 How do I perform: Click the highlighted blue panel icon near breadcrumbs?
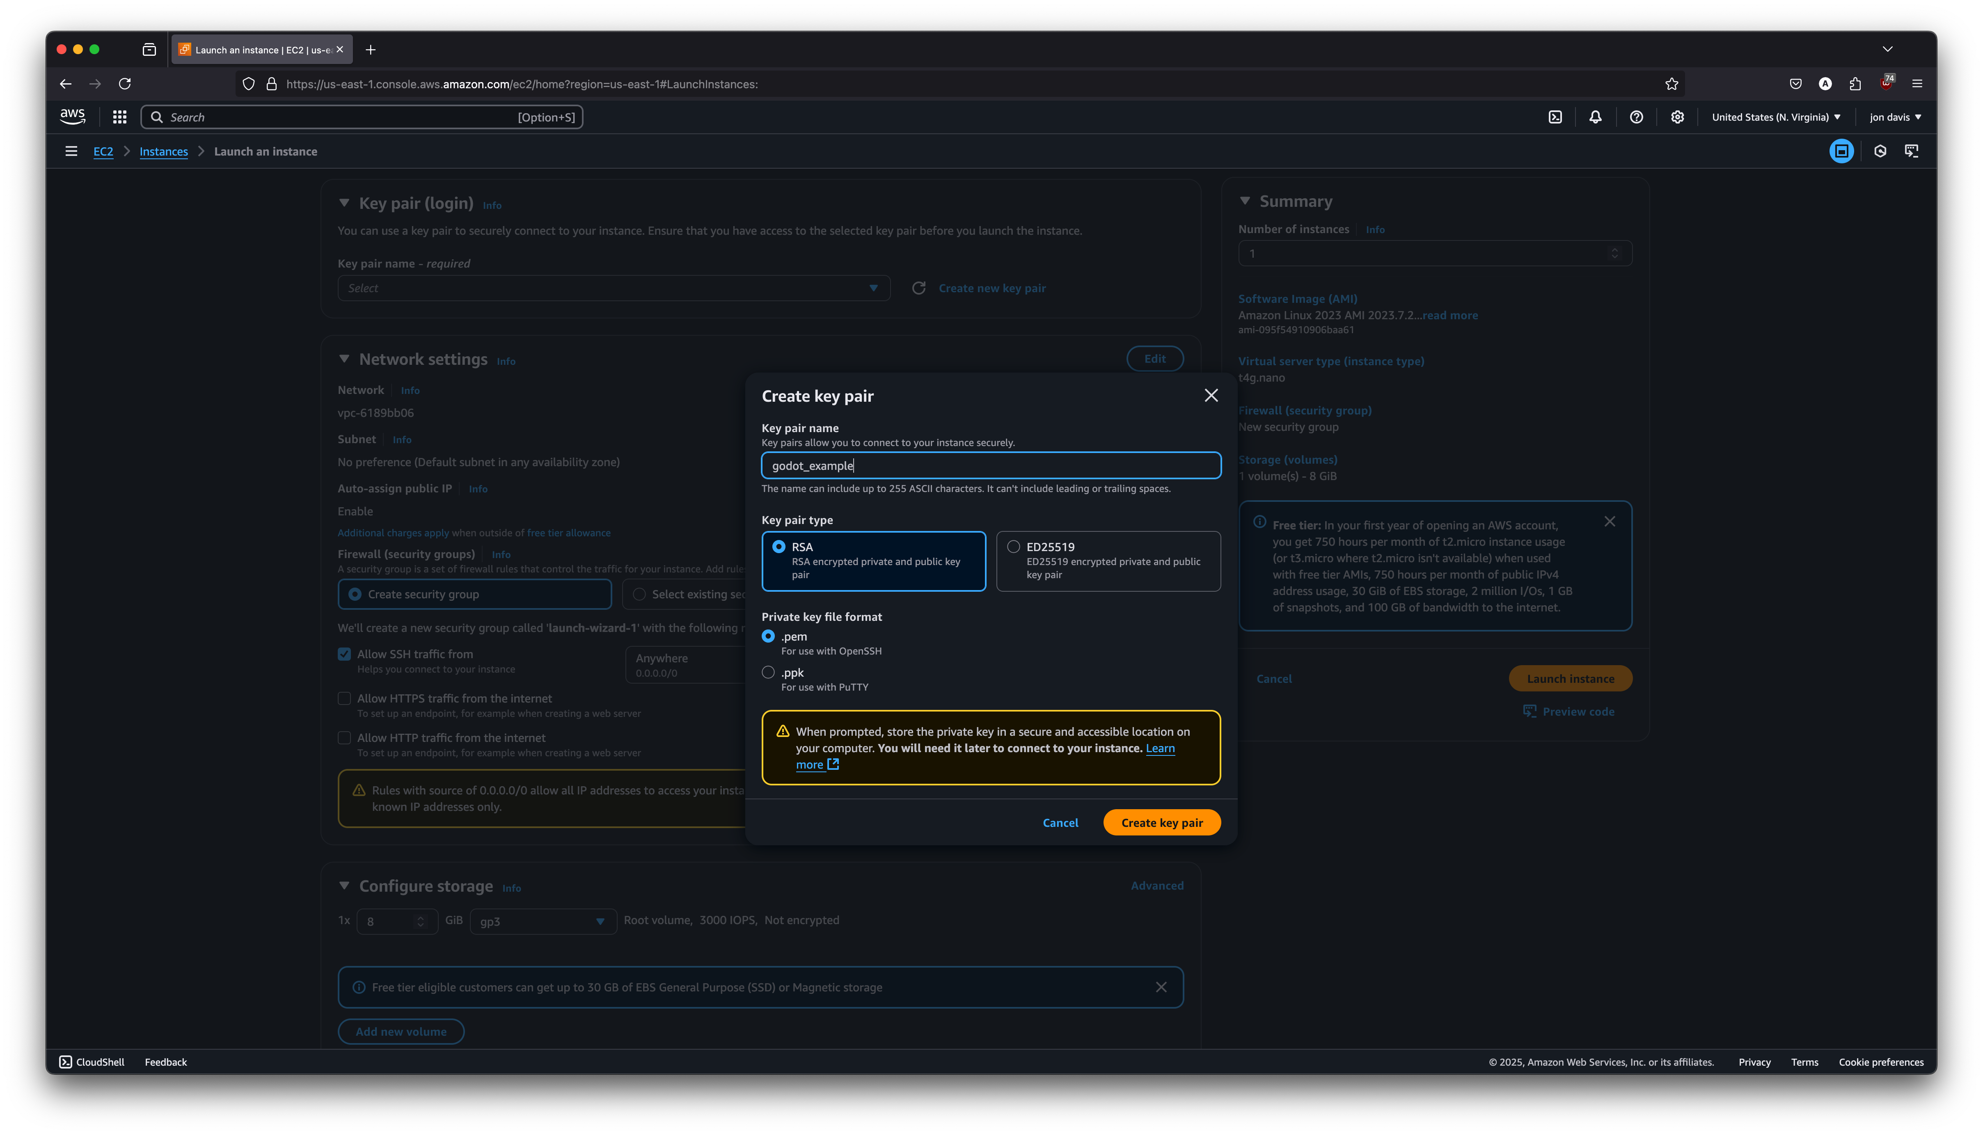(x=1841, y=151)
